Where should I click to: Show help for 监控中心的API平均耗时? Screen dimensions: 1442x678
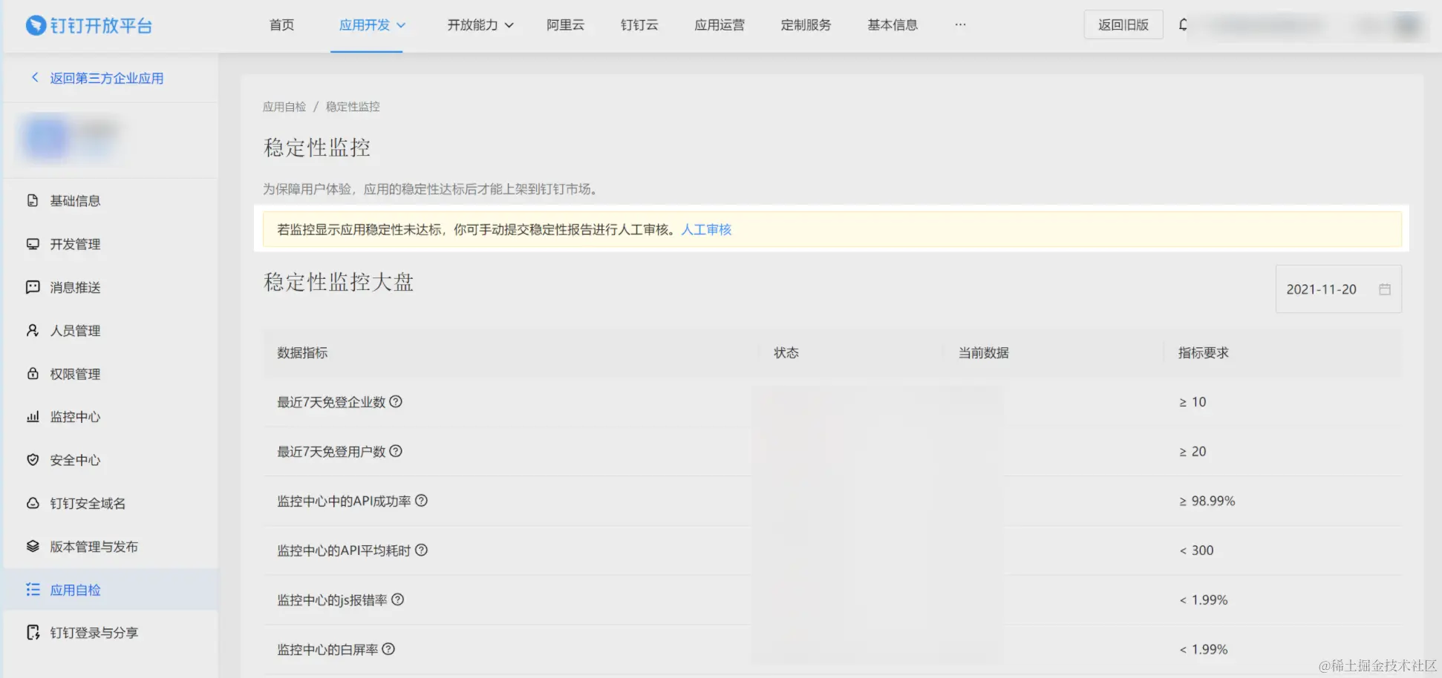point(421,550)
